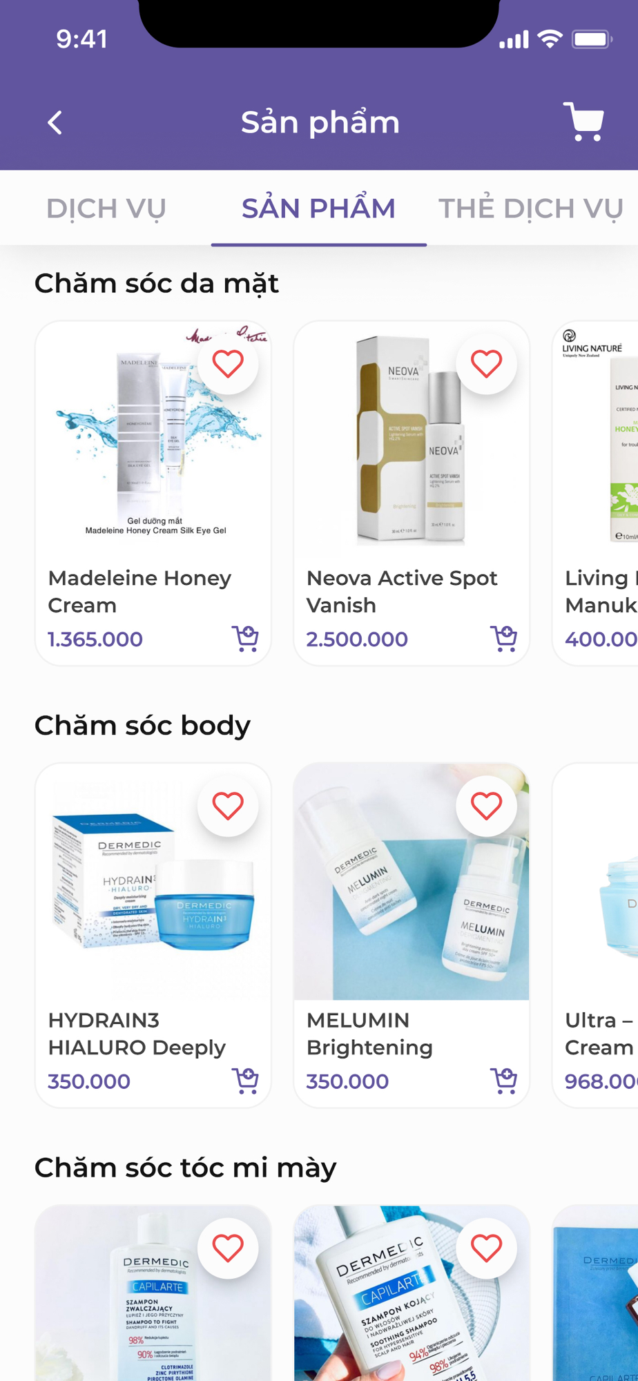This screenshot has width=638, height=1381.
Task: Open Living Nature Manuka product card
Action: (x=595, y=493)
